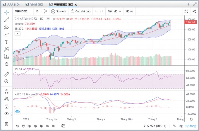199x131 pixels.
Task: Click the VNINDEX symbol search field
Action: pyautogui.click(x=21, y=11)
